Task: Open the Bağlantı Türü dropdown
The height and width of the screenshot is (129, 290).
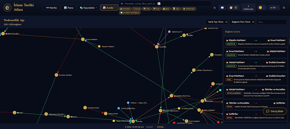Action: (242, 22)
